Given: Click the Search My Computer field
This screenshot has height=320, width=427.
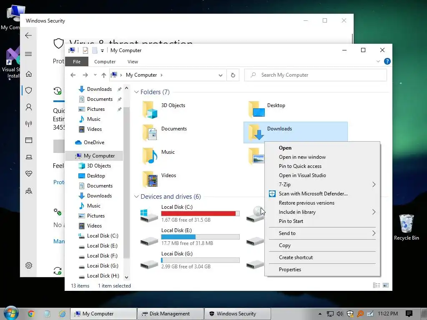Looking at the screenshot, I should coord(315,75).
